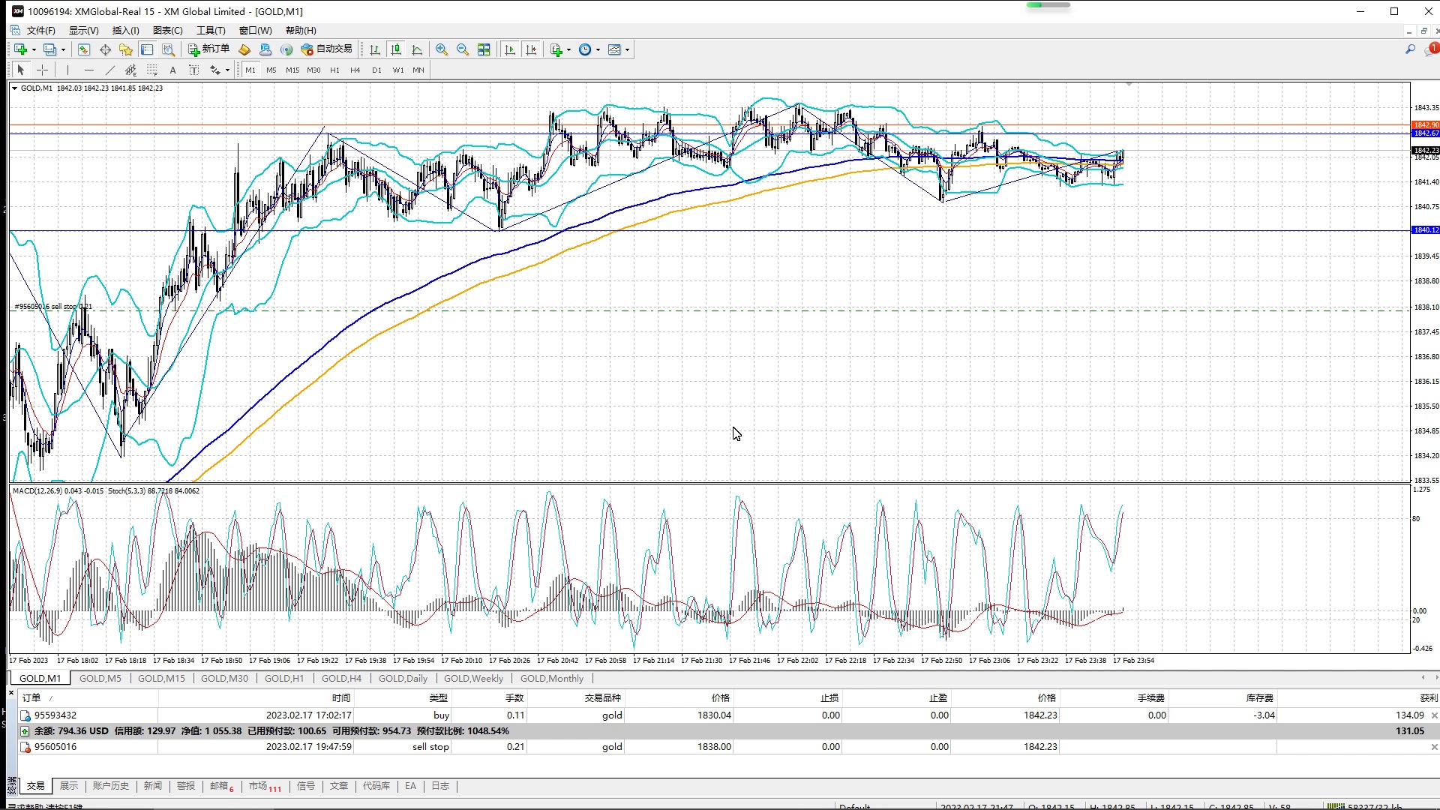Click the tile windows icon
1440x810 pixels.
point(484,49)
